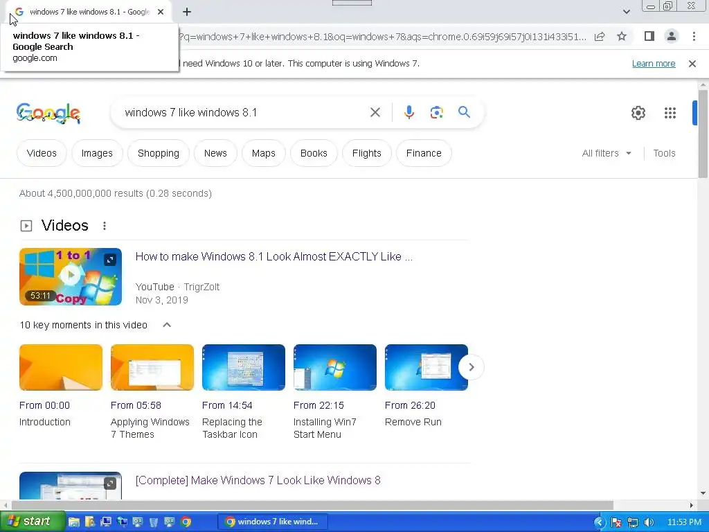The width and height of the screenshot is (709, 532).
Task: Click the horizontal scrollbar right arrow
Action: [691, 505]
